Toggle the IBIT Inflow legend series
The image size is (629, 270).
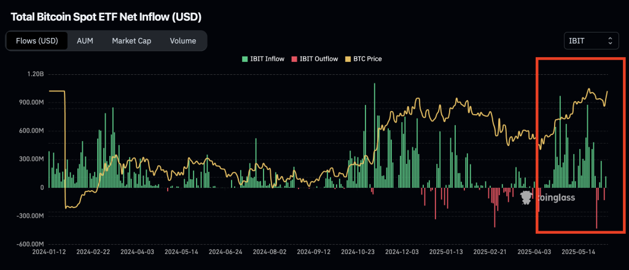click(x=263, y=59)
